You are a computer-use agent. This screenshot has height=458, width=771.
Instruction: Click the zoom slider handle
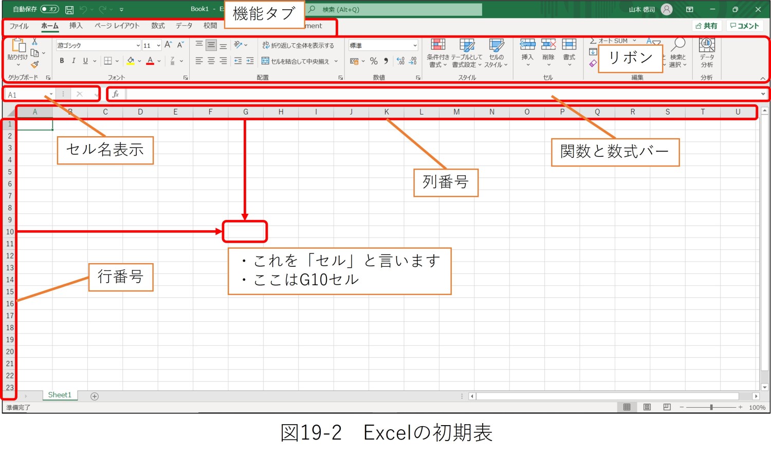coord(711,407)
